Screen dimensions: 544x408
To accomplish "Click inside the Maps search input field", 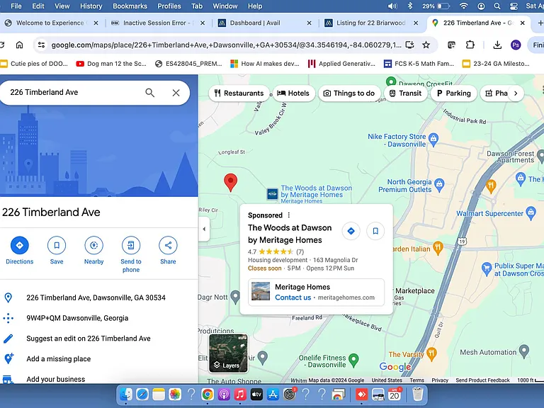I will click(74, 92).
